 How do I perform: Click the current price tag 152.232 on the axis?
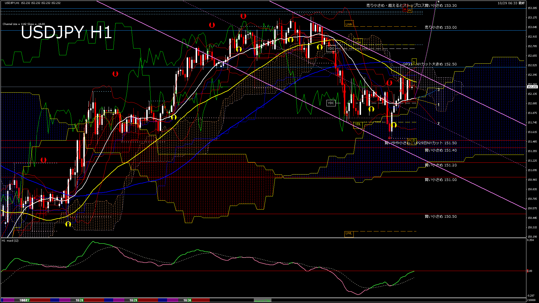pyautogui.click(x=533, y=87)
